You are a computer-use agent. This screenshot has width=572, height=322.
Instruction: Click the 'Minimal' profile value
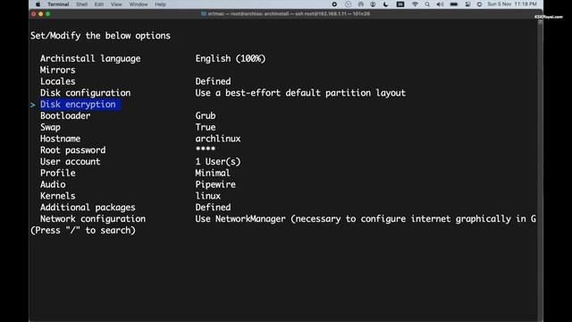[x=213, y=173]
